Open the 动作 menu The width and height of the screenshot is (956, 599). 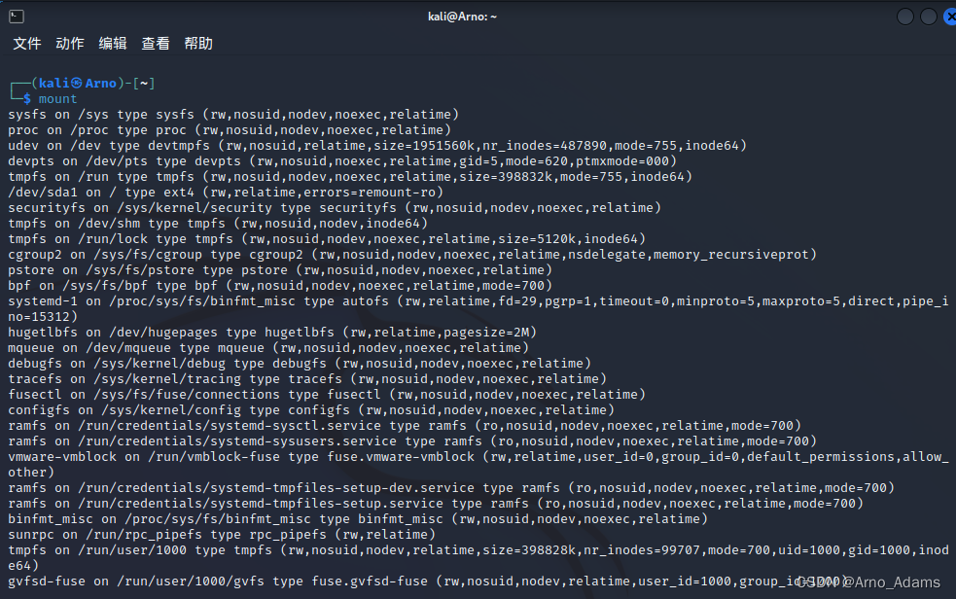pyautogui.click(x=68, y=43)
